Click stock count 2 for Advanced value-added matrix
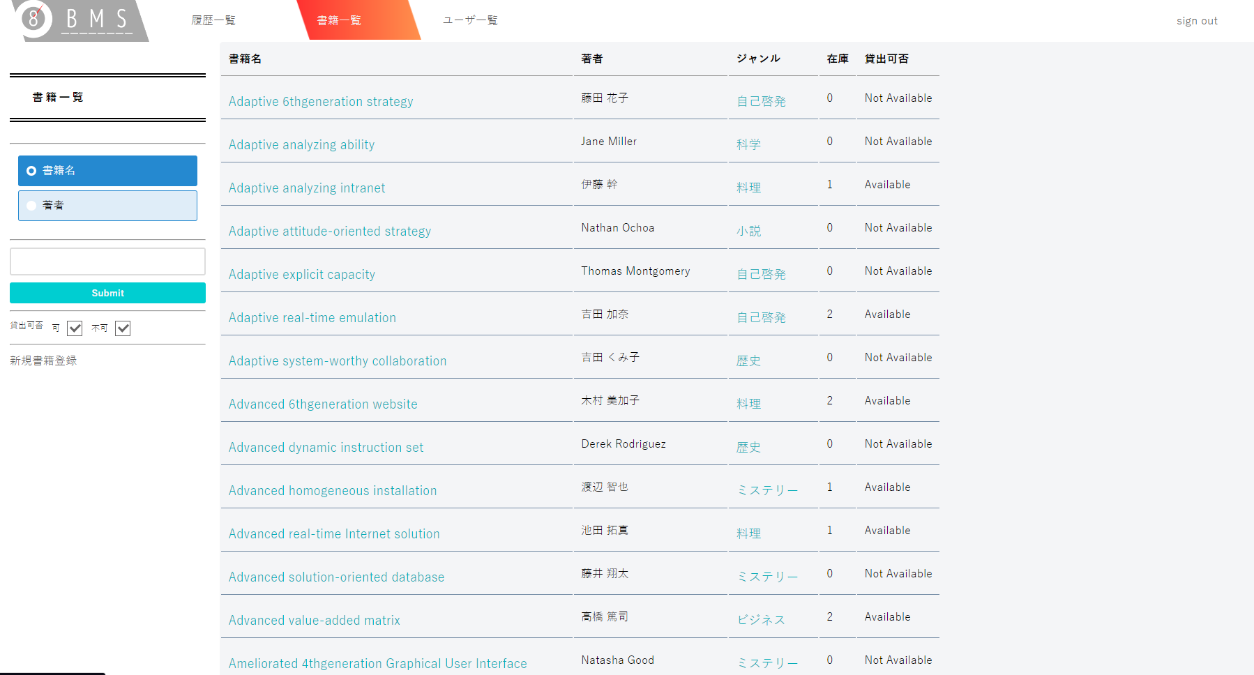Image resolution: width=1254 pixels, height=675 pixels. (829, 617)
